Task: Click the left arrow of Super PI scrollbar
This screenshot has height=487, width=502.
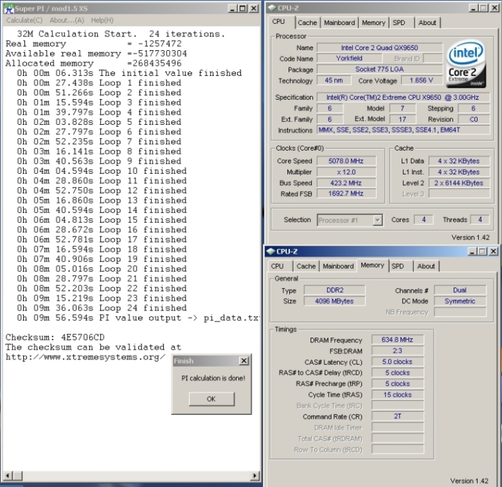Action: click(x=7, y=476)
